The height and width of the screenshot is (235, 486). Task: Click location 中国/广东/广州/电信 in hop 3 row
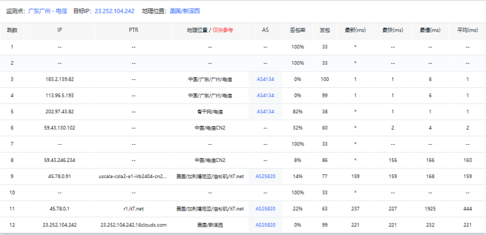coord(210,79)
